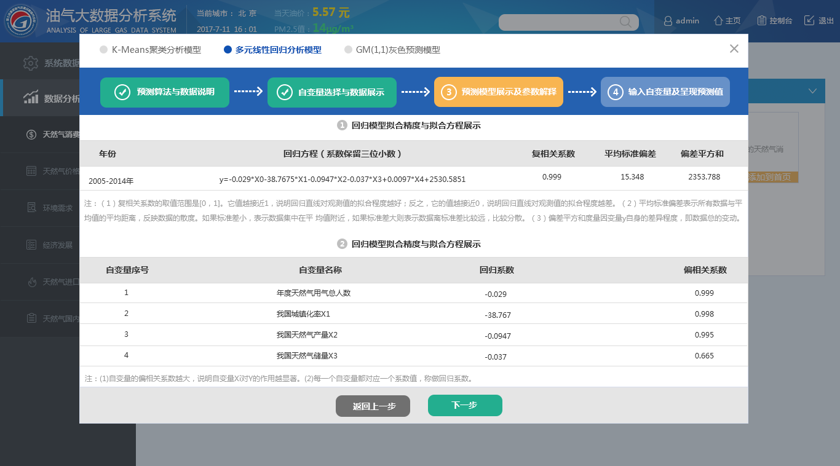Screen dimensions: 840x466
Task: Click regression coefficient -0.0947
Action: point(497,336)
